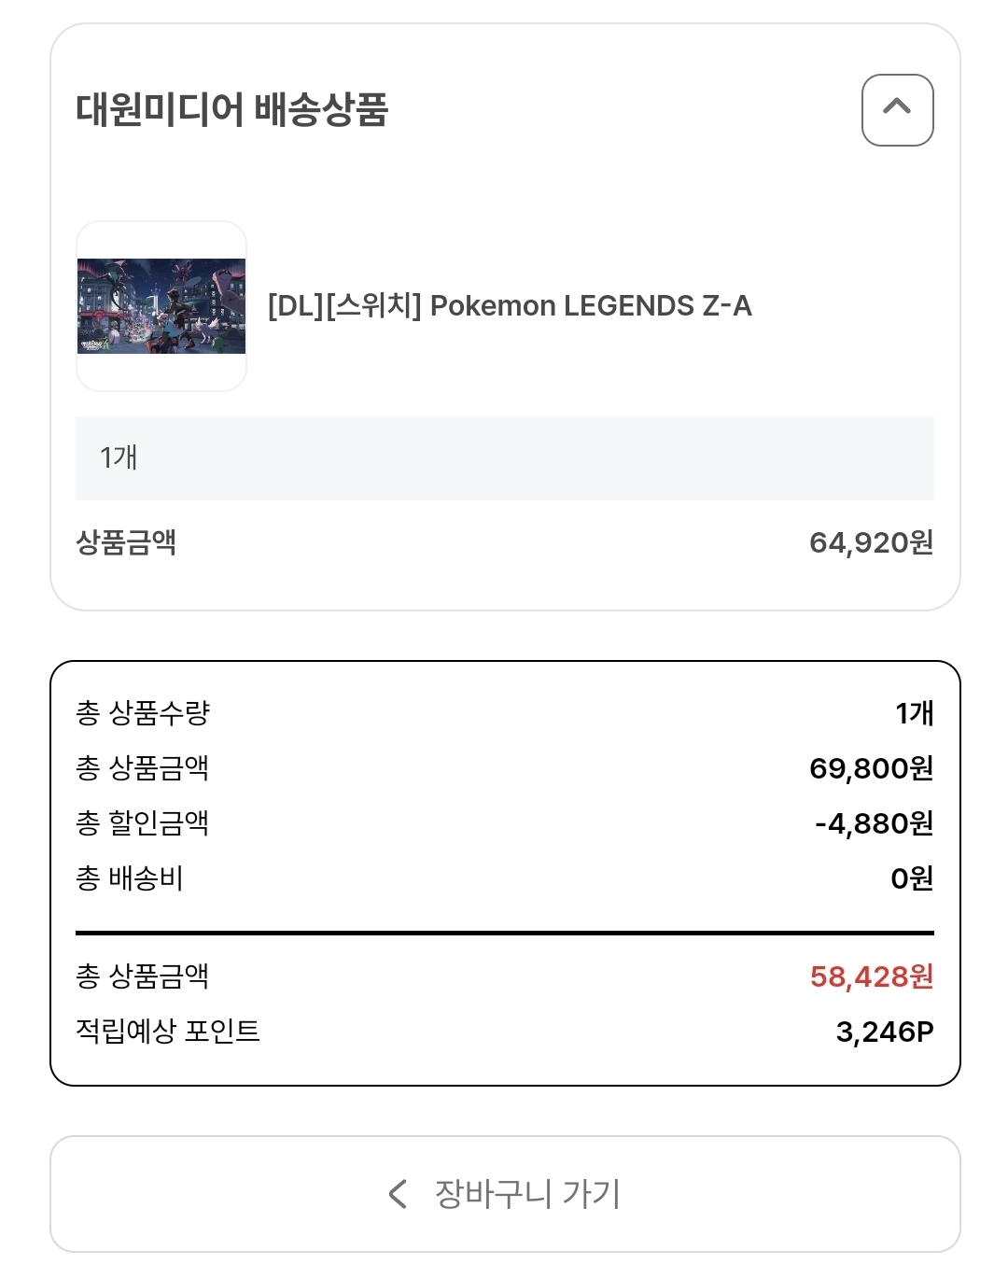Click the 64,920원 product price

coord(871,542)
